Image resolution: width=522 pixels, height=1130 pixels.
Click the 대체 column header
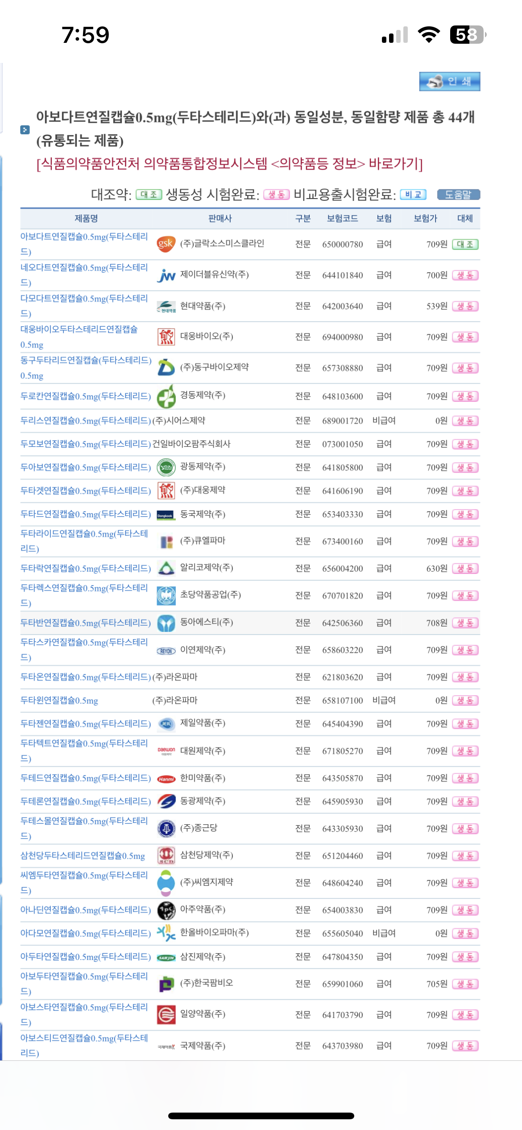pyautogui.click(x=465, y=218)
